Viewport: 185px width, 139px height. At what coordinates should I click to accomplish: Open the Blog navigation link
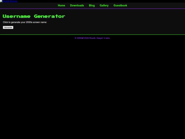[x=92, y=5]
